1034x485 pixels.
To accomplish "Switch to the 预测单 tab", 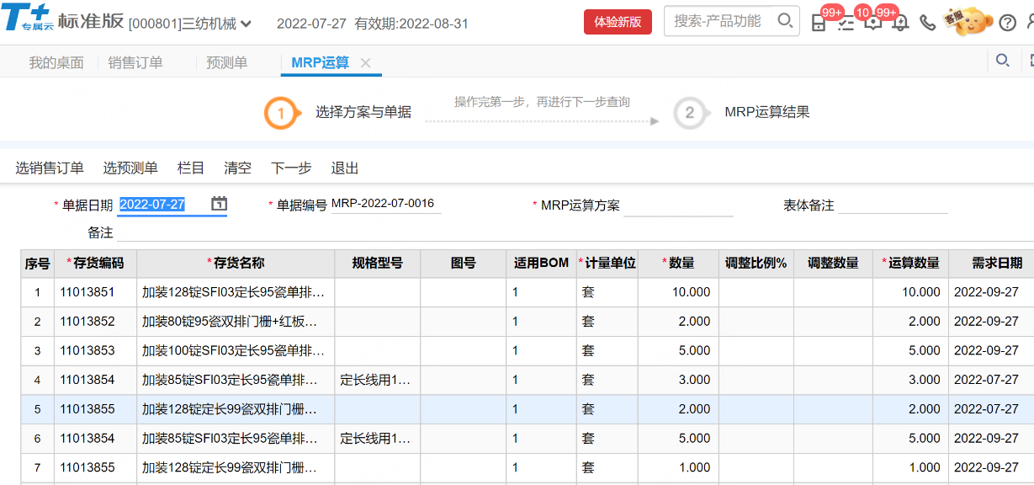I will [226, 62].
